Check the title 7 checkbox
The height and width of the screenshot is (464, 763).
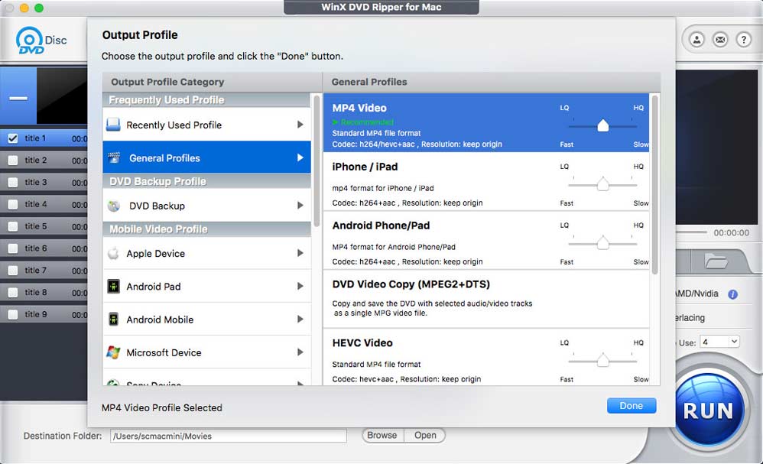[x=13, y=271]
